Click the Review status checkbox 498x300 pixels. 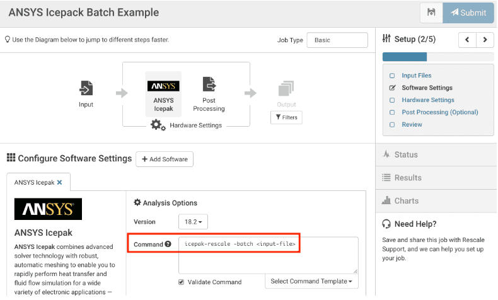tap(392, 125)
